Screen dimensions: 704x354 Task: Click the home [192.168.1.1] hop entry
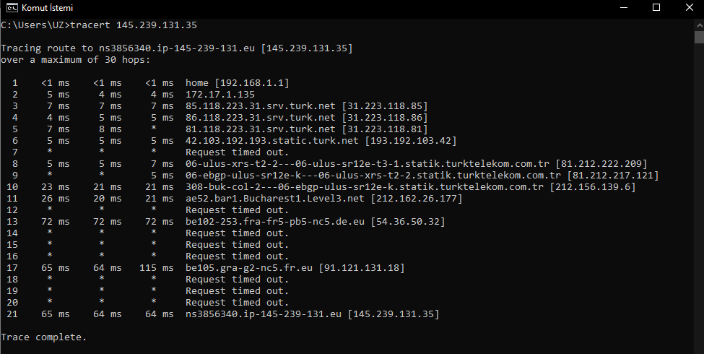click(237, 83)
